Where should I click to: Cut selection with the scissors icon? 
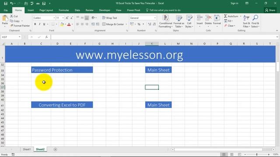[12, 16]
